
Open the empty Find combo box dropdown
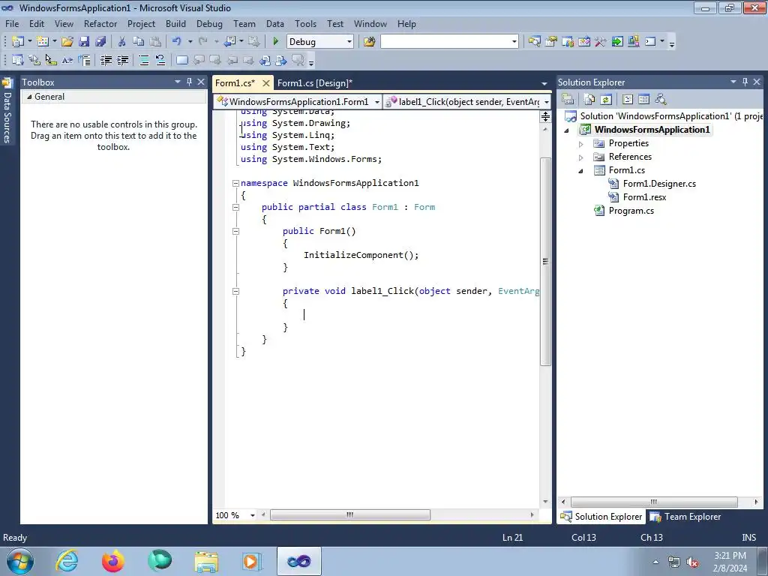pos(514,42)
